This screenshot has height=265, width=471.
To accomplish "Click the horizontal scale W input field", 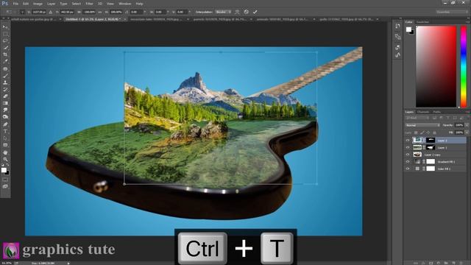I will [x=89, y=12].
